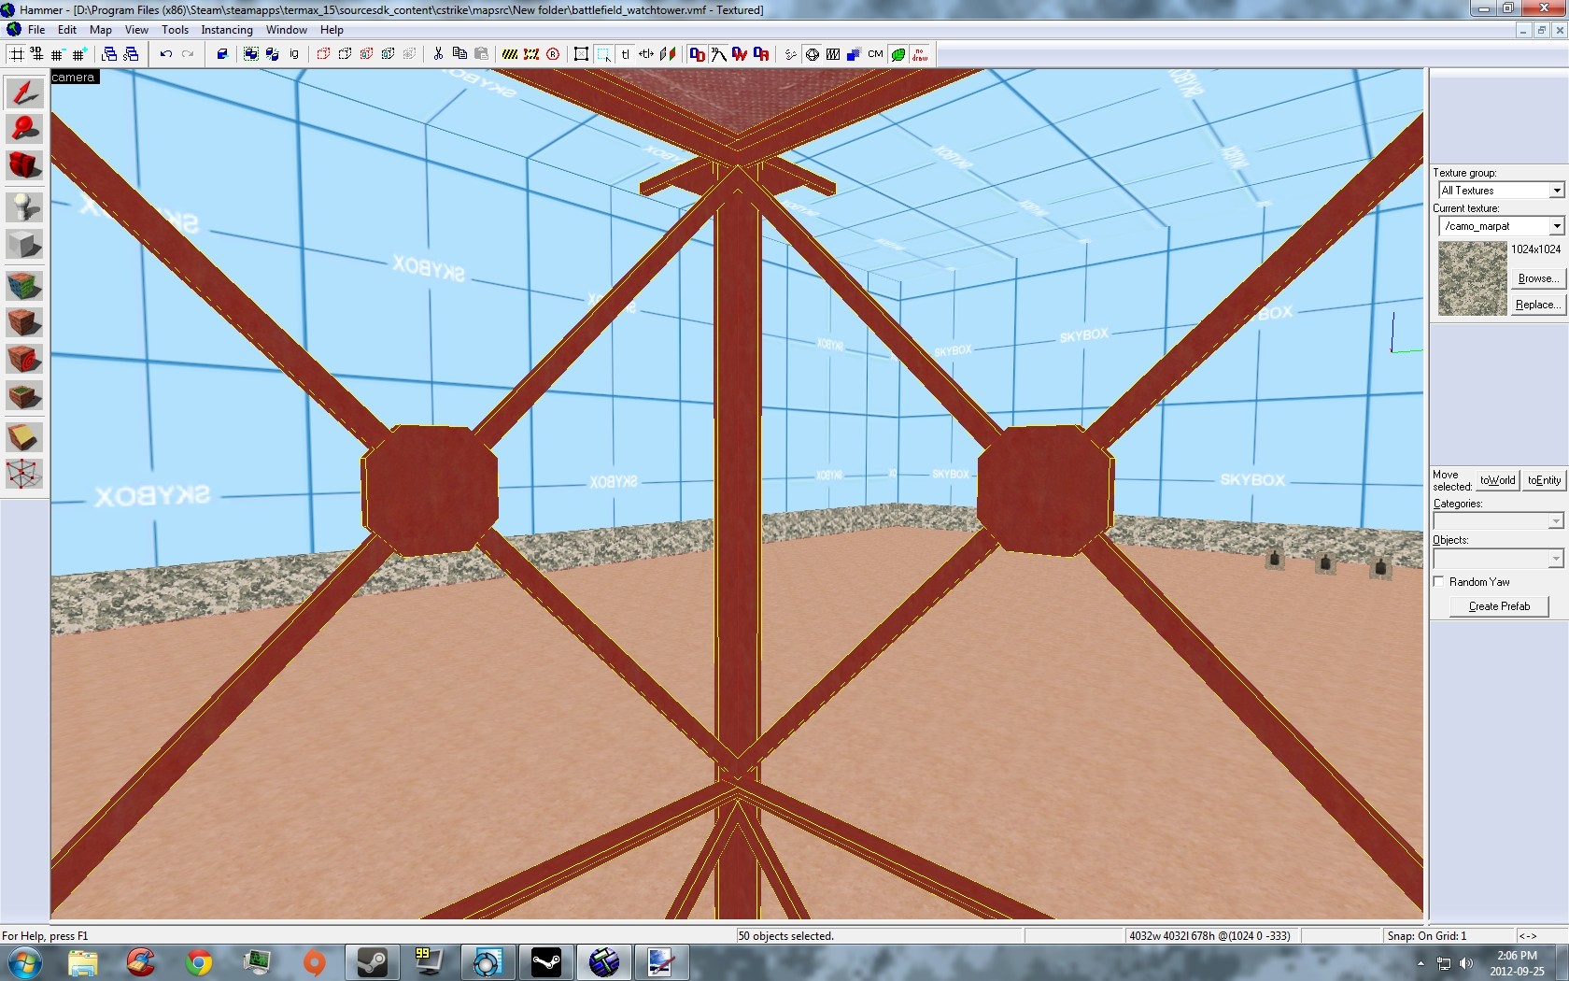The height and width of the screenshot is (981, 1569).
Task: Click the scissors Cut icon
Action: point(437,54)
